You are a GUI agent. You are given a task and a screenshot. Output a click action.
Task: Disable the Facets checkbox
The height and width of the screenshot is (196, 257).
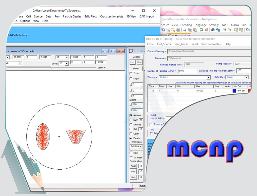tap(131, 138)
